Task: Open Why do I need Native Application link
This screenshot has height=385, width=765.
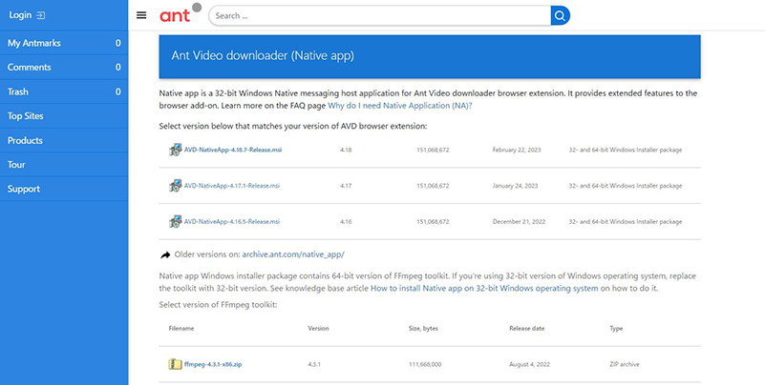Action: [x=400, y=105]
